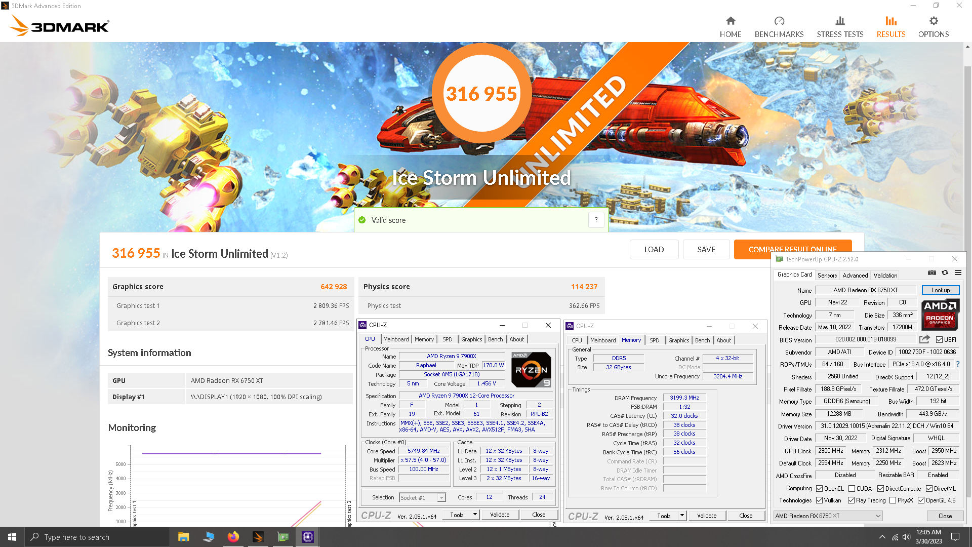972x547 pixels.
Task: Open the notification center icon
Action: coord(955,537)
